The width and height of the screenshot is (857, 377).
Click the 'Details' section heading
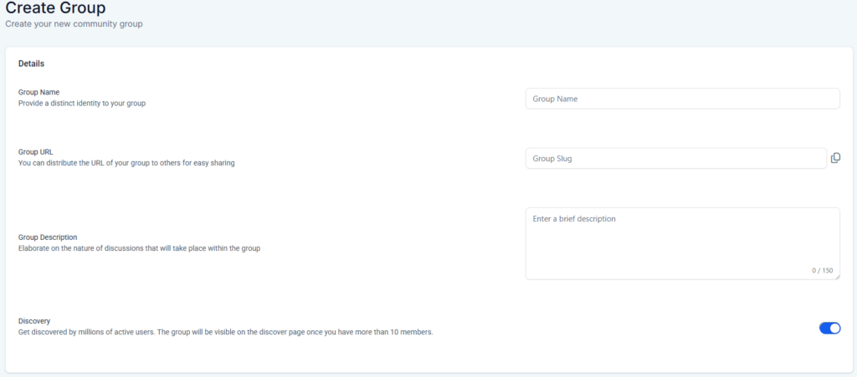[x=31, y=64]
